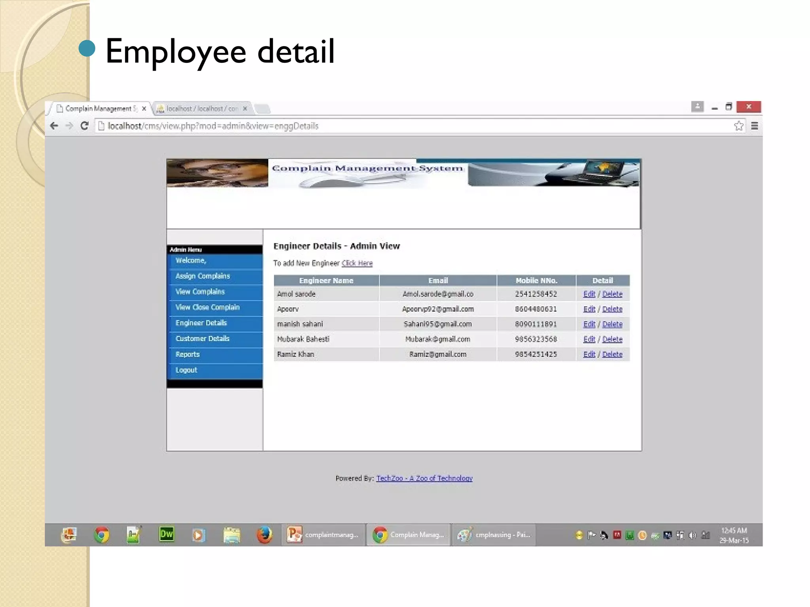
Task: Click the green tray icon
Action: [630, 535]
